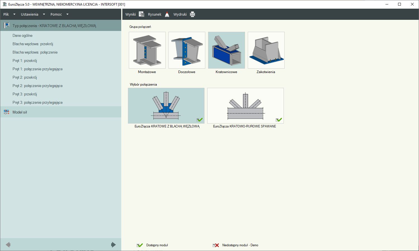Click the Niedostępny moduł - Demo legend text
Viewport: 419px width, 251px height.
(x=240, y=245)
